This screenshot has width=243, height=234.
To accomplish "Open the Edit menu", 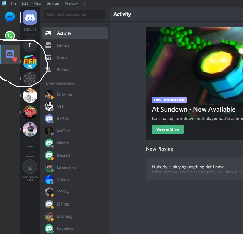I will point(25,3).
